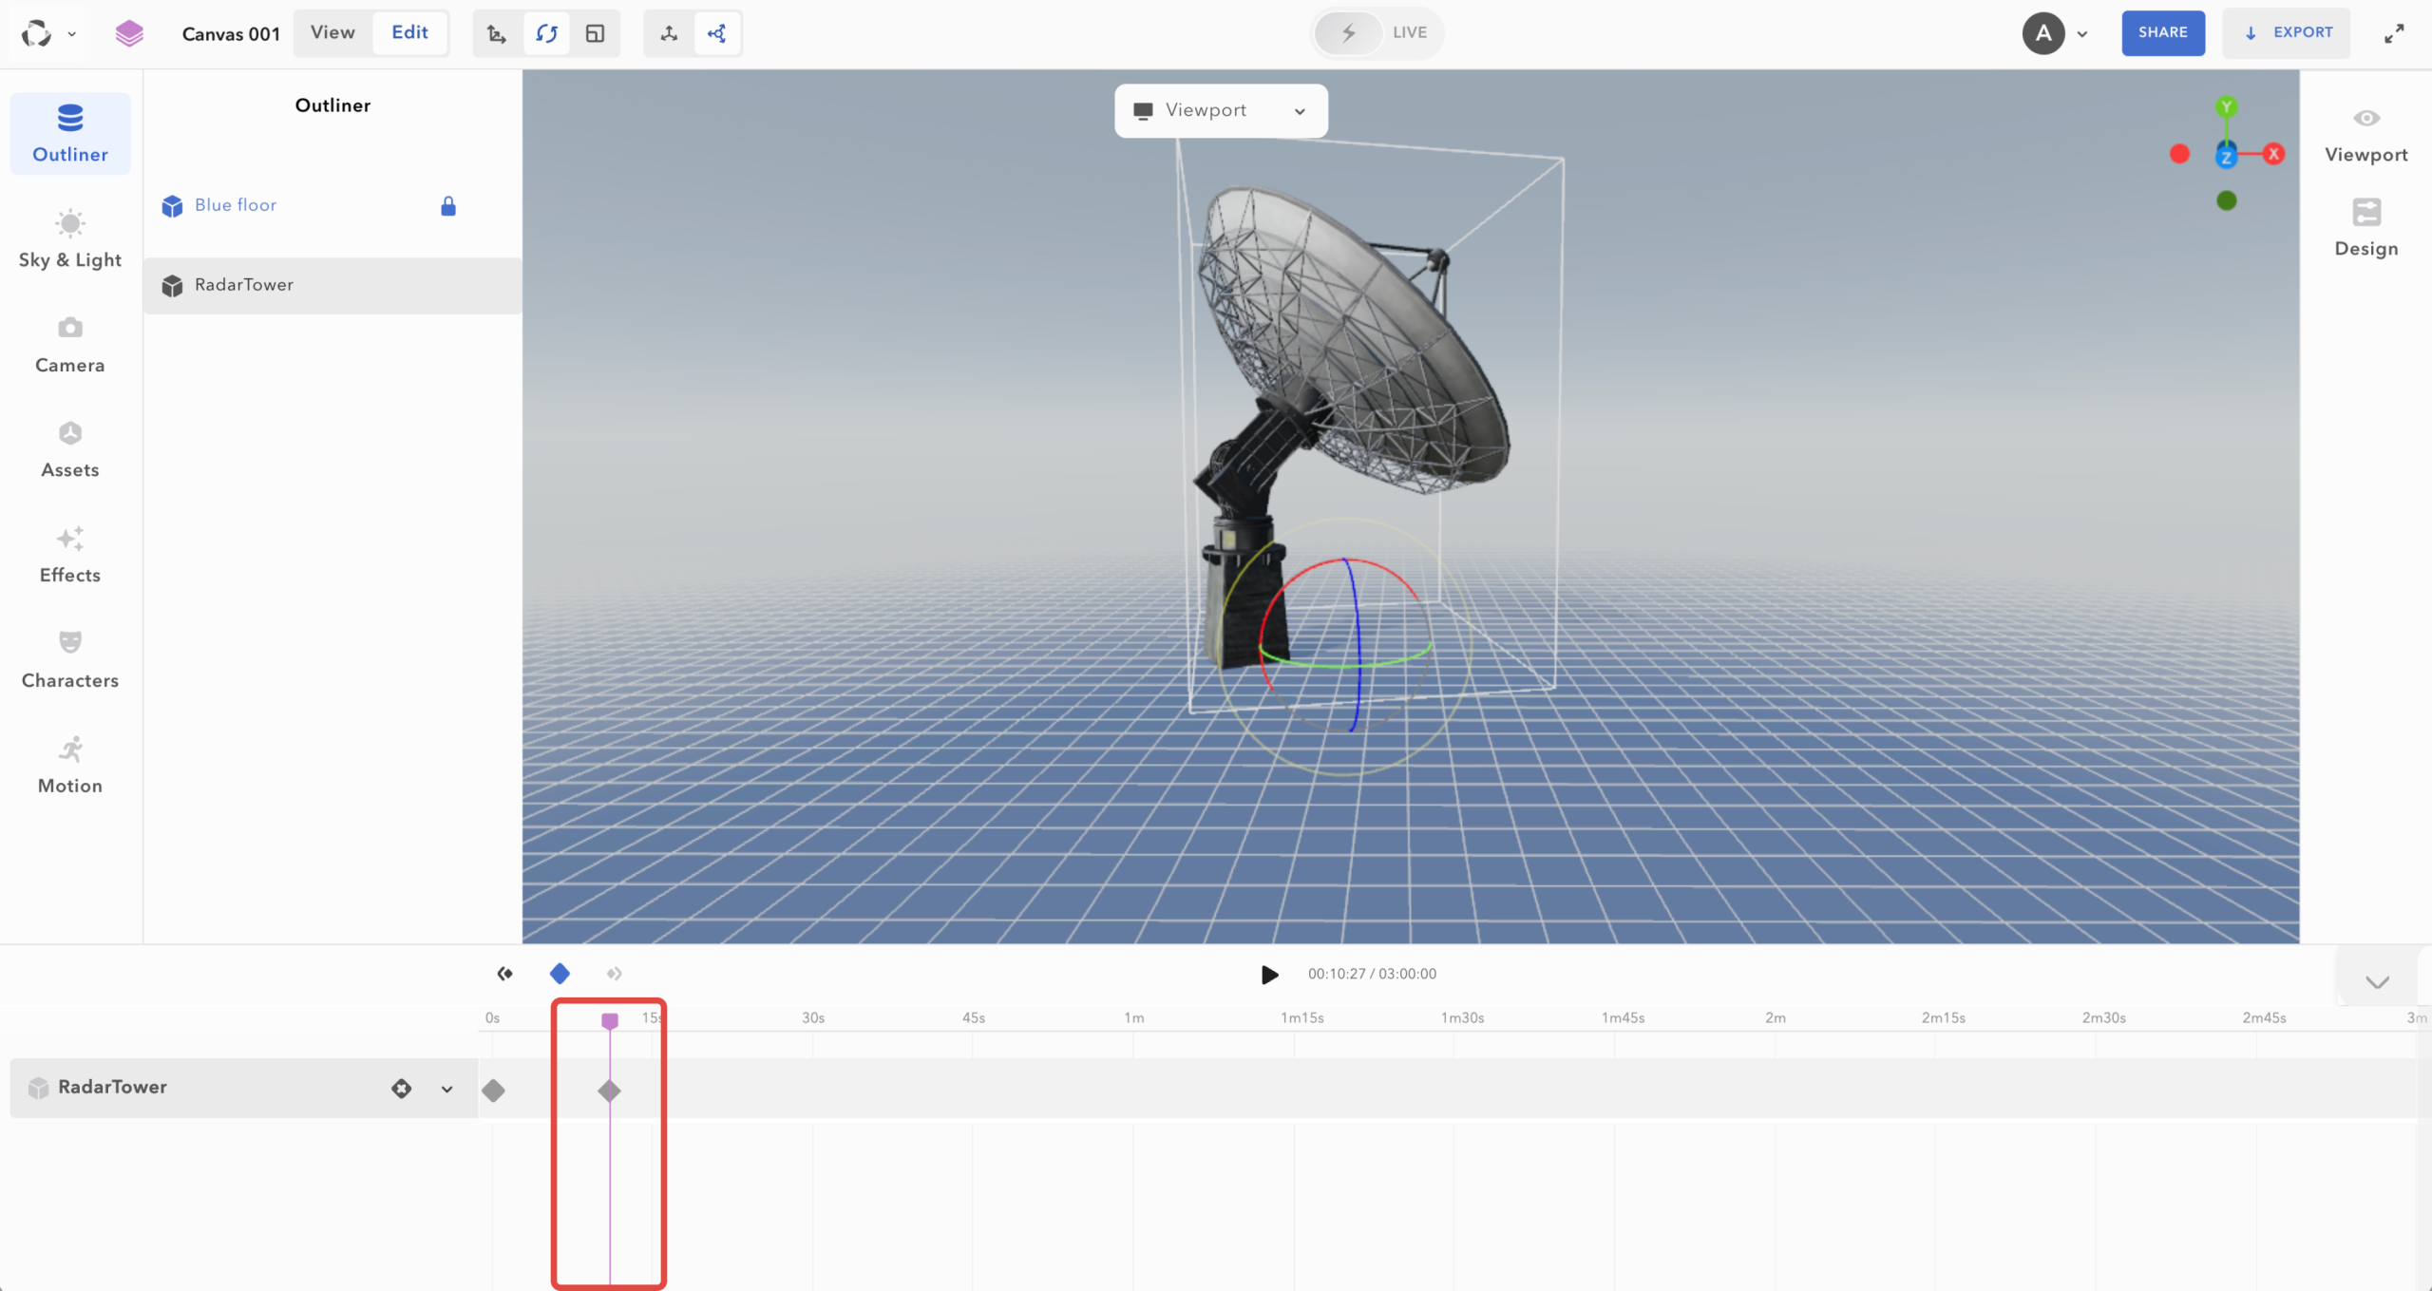Viewport: 2432px width, 1291px height.
Task: Select the Scale tool in the toolbar
Action: click(596, 33)
